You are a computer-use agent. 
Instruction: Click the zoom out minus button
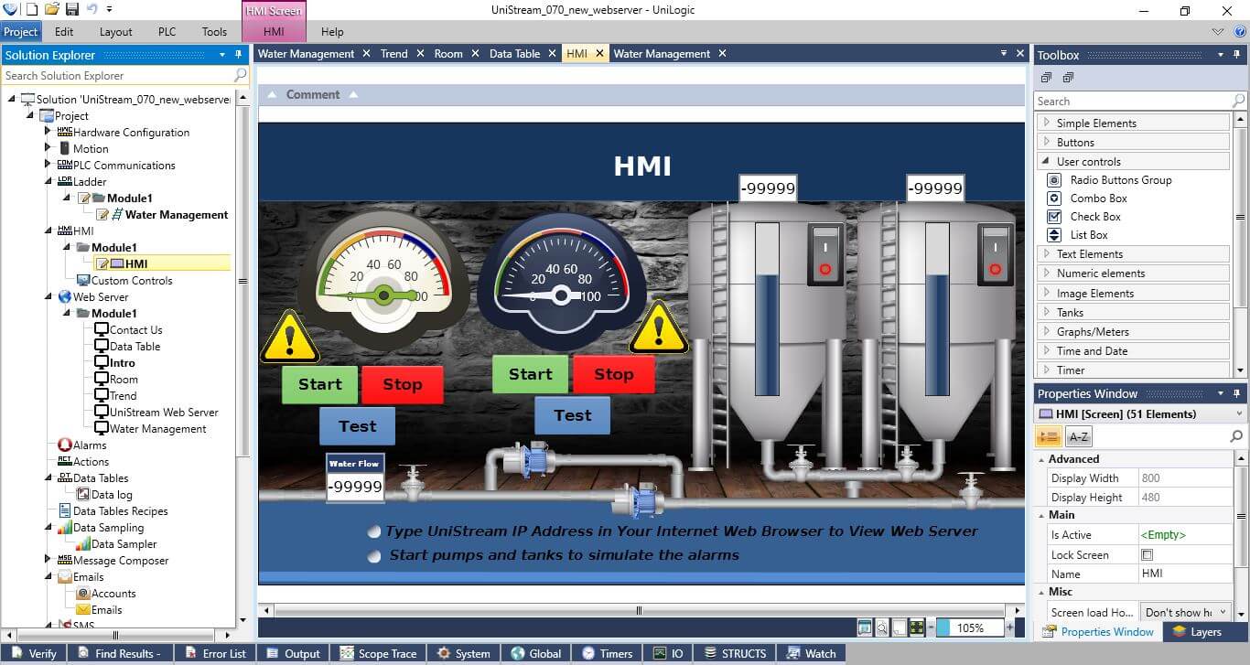click(x=931, y=627)
